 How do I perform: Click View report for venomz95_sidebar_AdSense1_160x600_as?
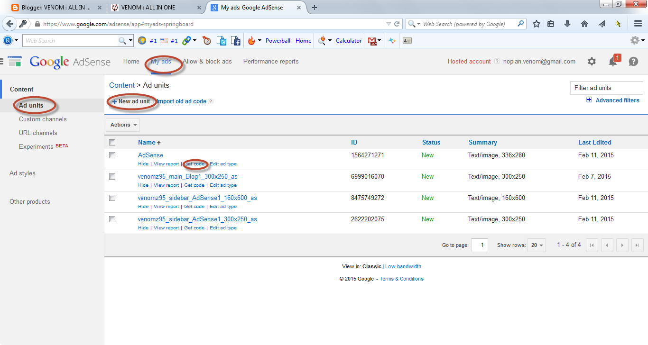point(167,207)
